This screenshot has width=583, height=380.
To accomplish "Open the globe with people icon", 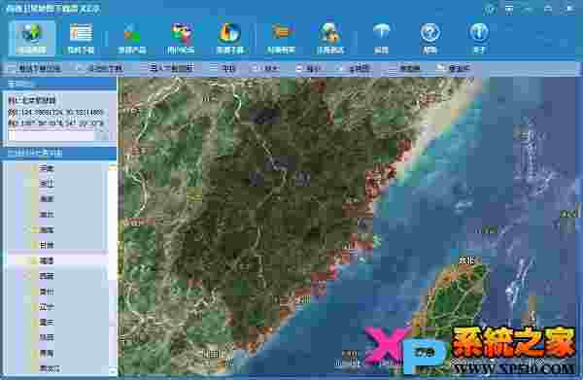I will coord(330,38).
